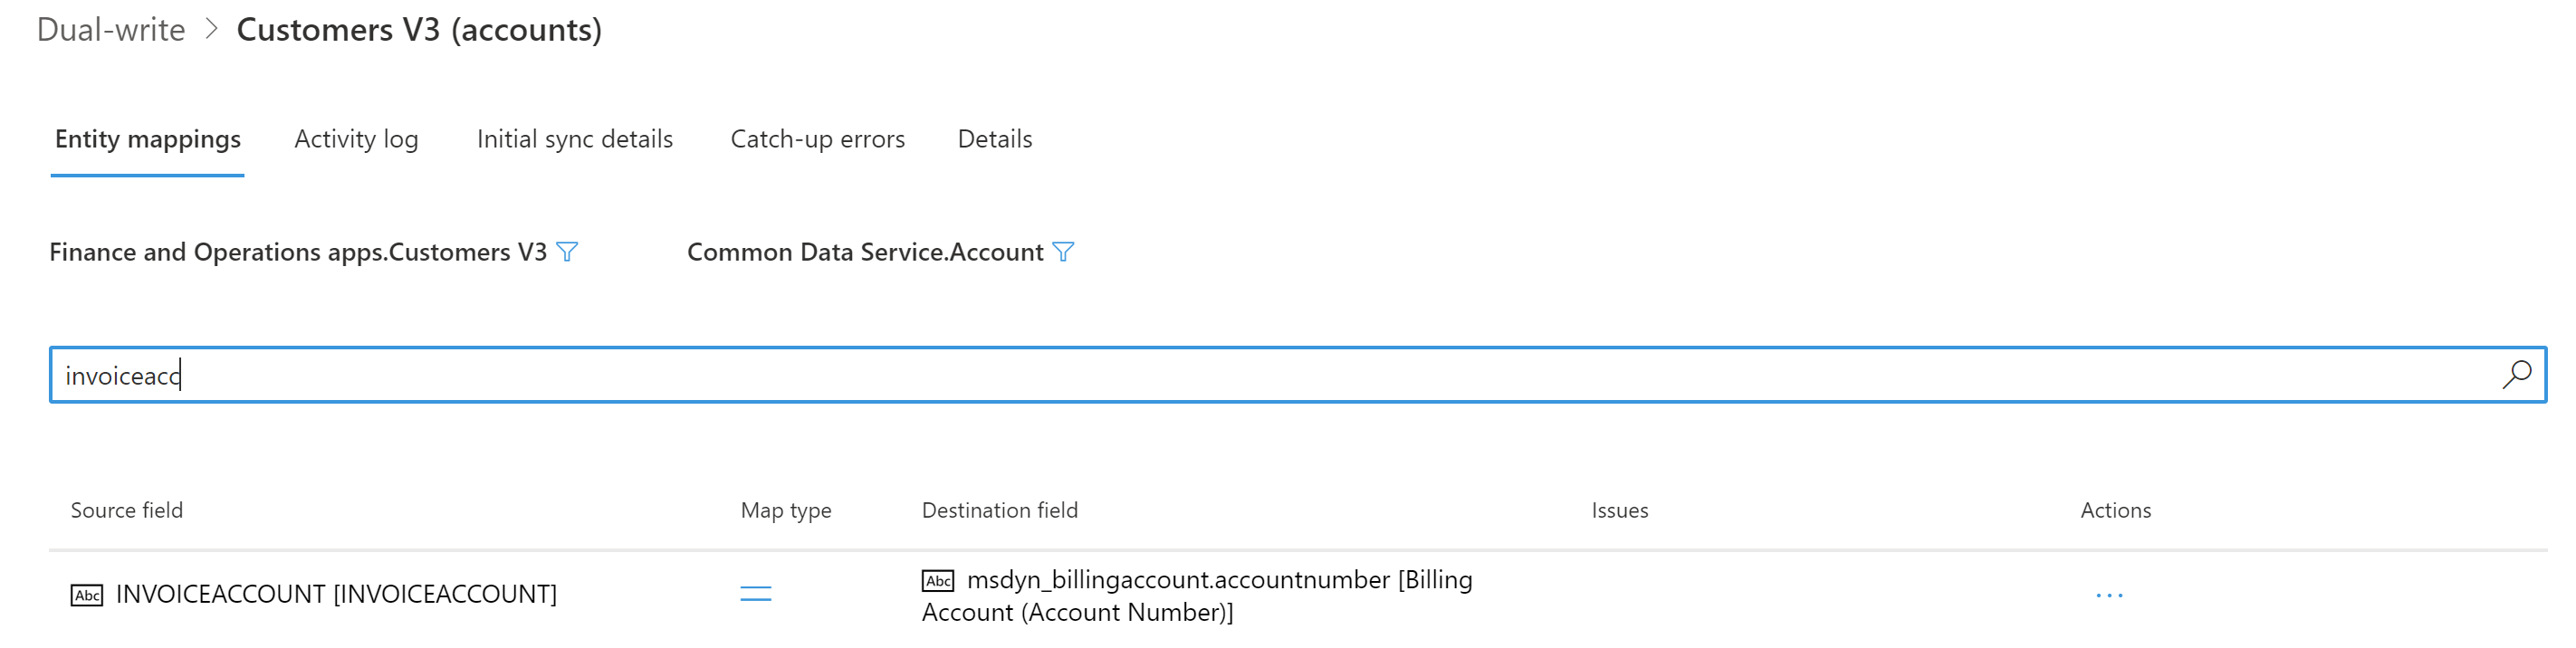Screen dimensions: 2576x648
Task: Select the INVOICEACCOUNT source field label
Action: pyautogui.click(x=335, y=593)
